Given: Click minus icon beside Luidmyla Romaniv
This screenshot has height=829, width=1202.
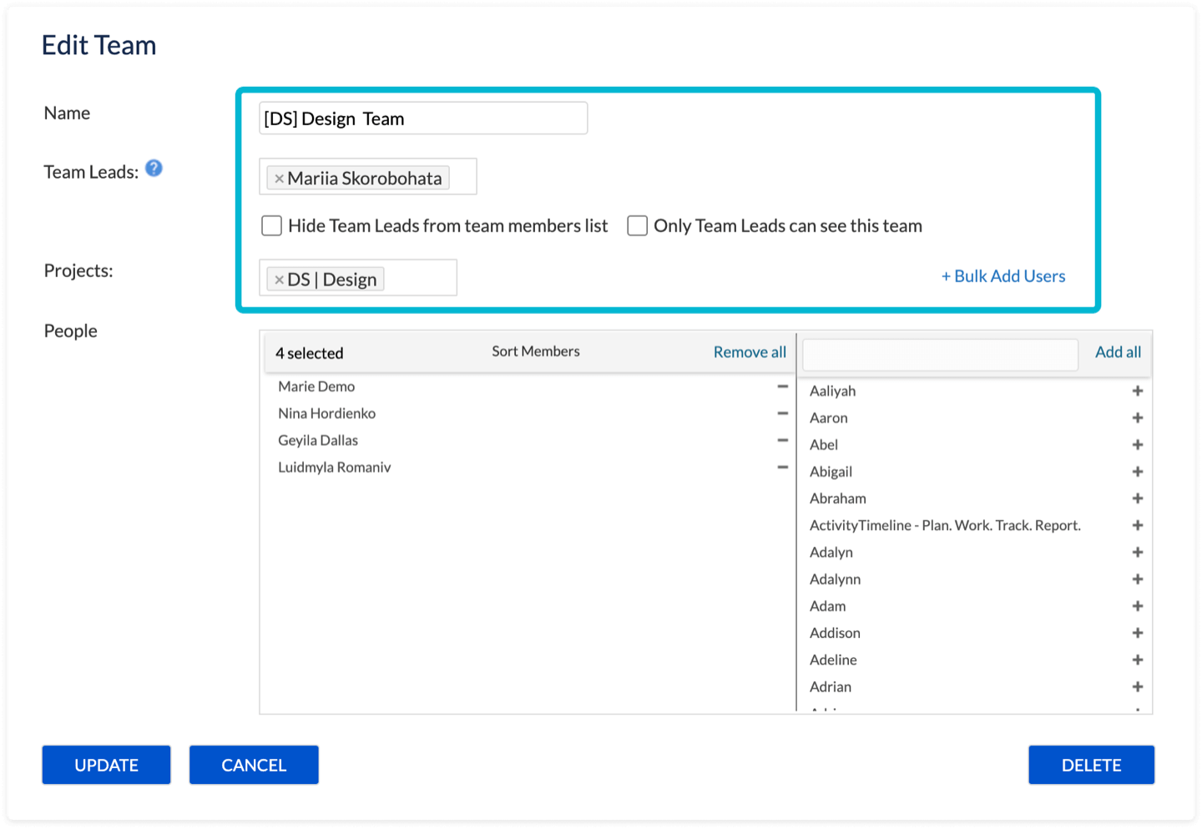Looking at the screenshot, I should (x=782, y=468).
